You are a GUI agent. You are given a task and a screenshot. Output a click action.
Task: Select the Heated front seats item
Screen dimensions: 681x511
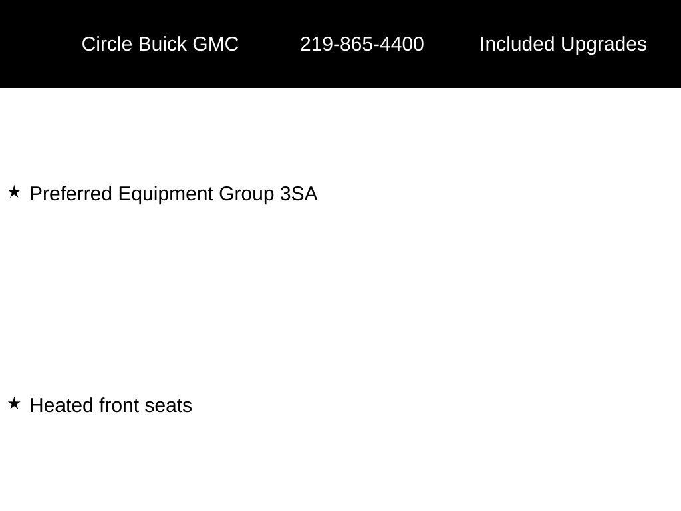pos(111,405)
